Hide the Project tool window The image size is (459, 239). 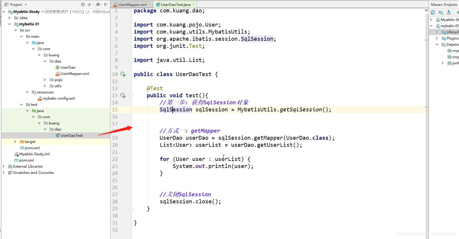click(x=106, y=4)
